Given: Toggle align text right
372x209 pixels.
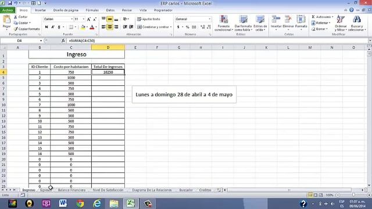Looking at the screenshot, I should coord(116,27).
